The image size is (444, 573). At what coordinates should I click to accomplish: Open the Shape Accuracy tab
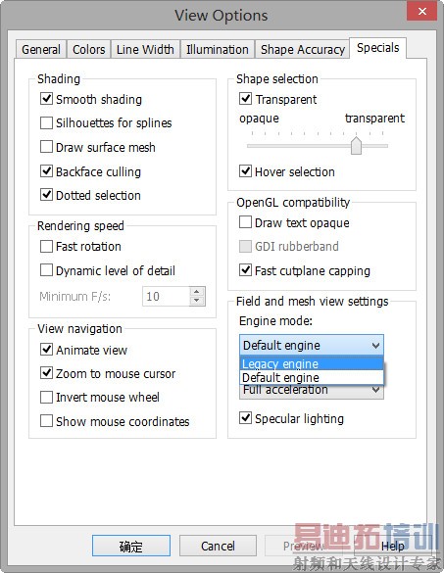pyautogui.click(x=303, y=49)
